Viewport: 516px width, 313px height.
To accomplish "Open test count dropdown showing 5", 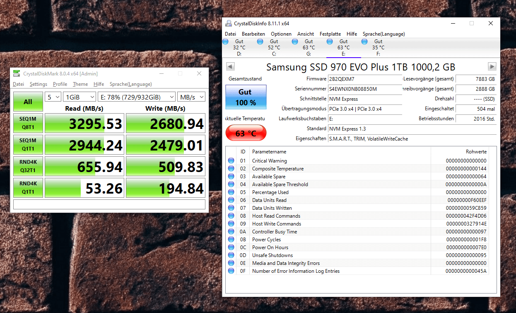I will [53, 97].
